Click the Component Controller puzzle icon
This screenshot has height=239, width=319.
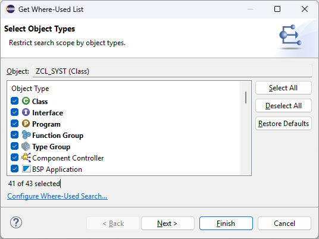(26, 158)
